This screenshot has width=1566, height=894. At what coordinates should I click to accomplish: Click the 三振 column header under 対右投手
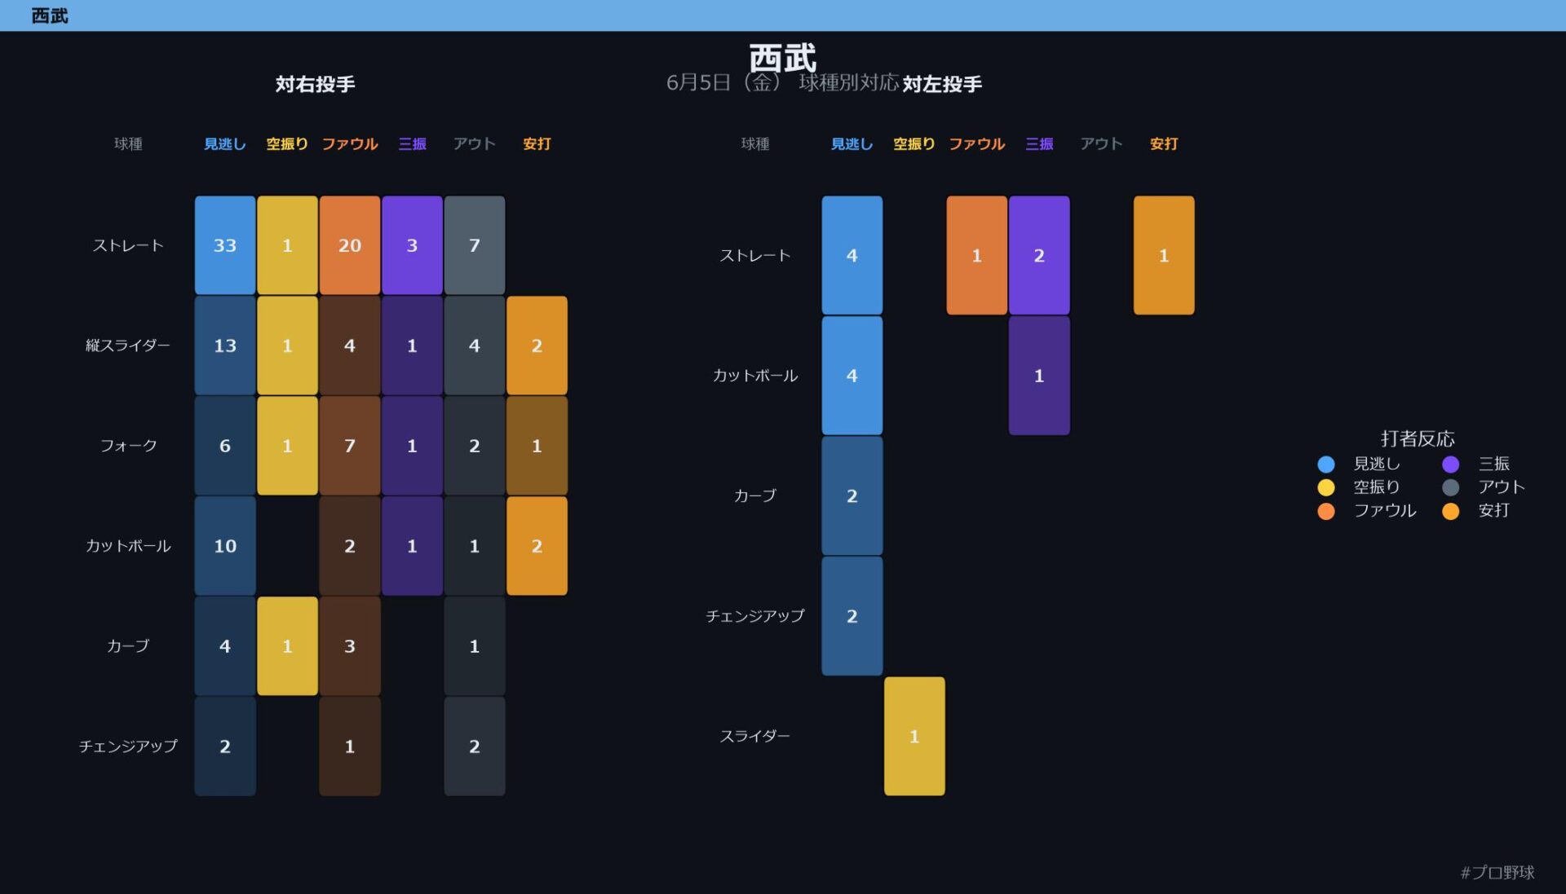[412, 144]
